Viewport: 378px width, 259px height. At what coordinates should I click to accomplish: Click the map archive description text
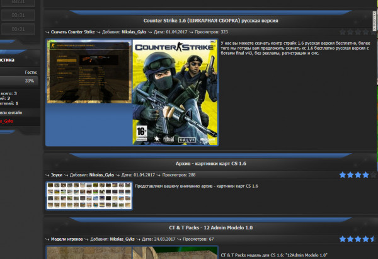pos(196,186)
